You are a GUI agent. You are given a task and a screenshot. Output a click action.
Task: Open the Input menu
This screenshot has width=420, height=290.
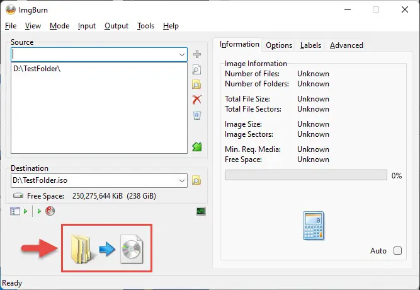[87, 26]
